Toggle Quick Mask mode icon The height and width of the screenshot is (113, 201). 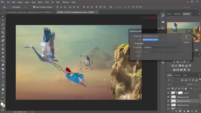click(x=3, y=110)
